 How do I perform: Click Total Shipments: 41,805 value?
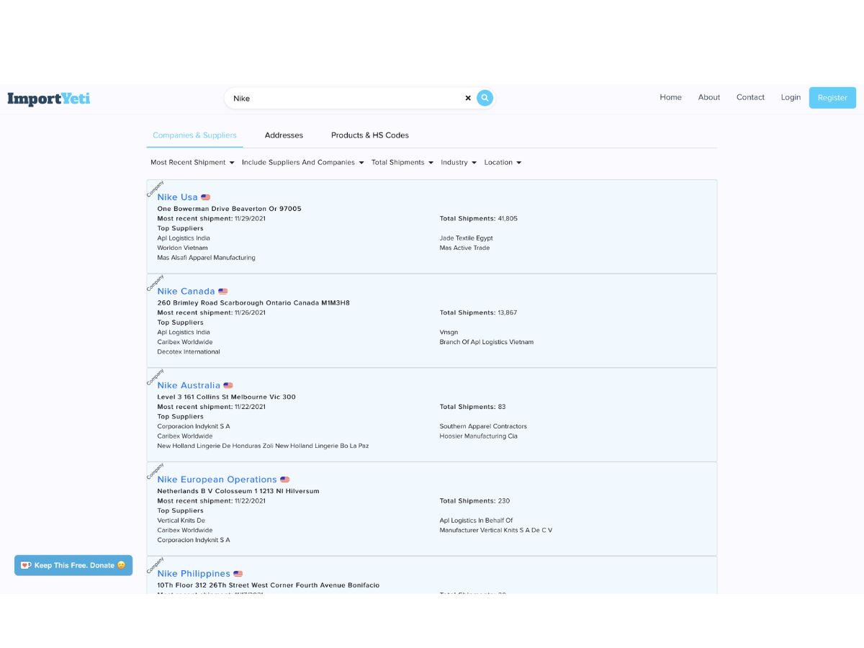coord(478,218)
